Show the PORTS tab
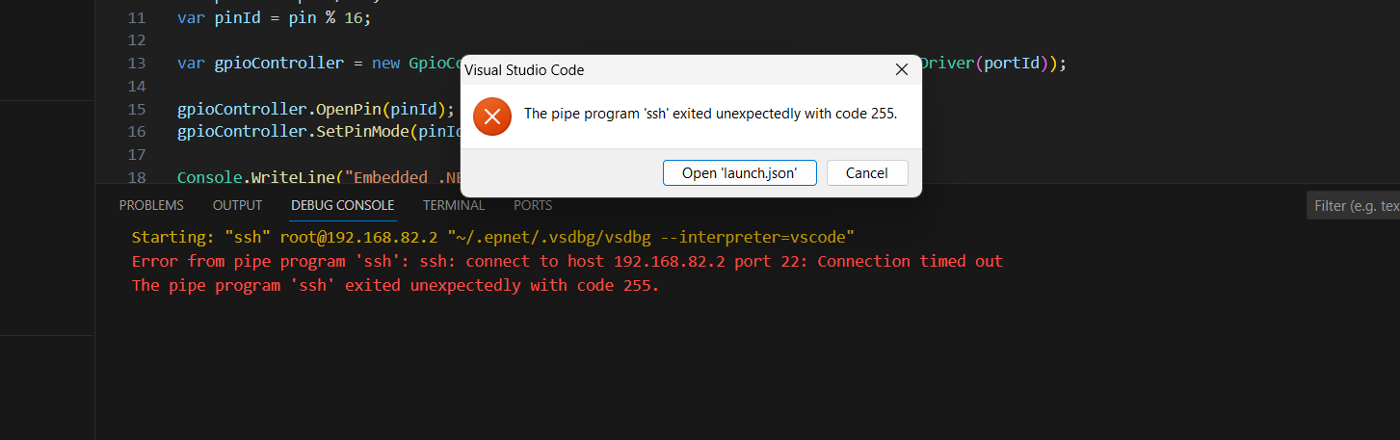The width and height of the screenshot is (1400, 440). pyautogui.click(x=533, y=205)
